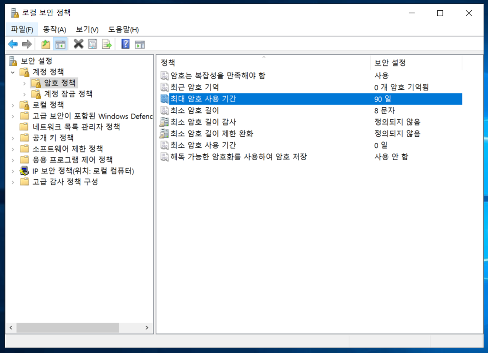
Task: Click the tree pane scroll left arrow
Action: click(x=11, y=328)
